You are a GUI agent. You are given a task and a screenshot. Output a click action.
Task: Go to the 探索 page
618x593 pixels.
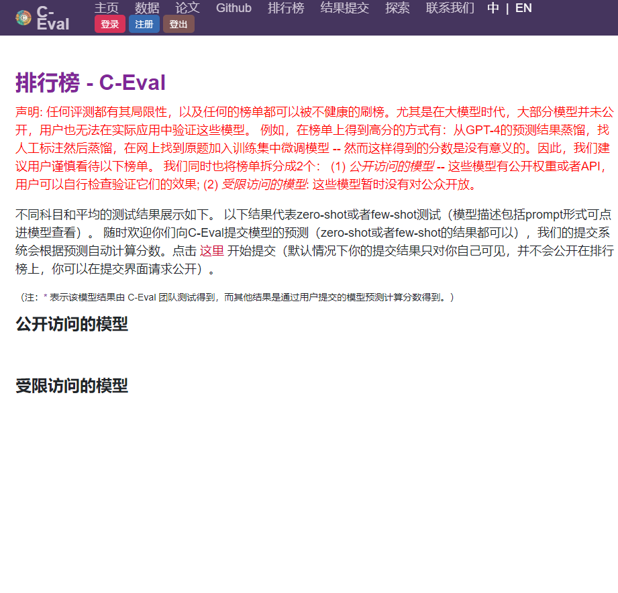[x=397, y=8]
